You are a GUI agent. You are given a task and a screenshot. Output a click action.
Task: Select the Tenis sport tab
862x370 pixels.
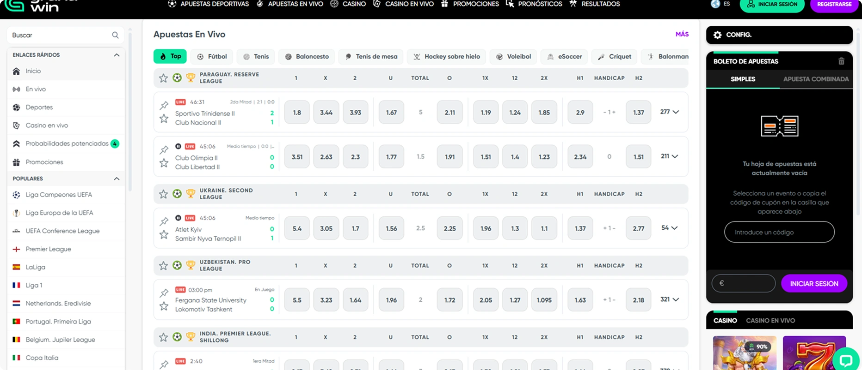tap(256, 56)
